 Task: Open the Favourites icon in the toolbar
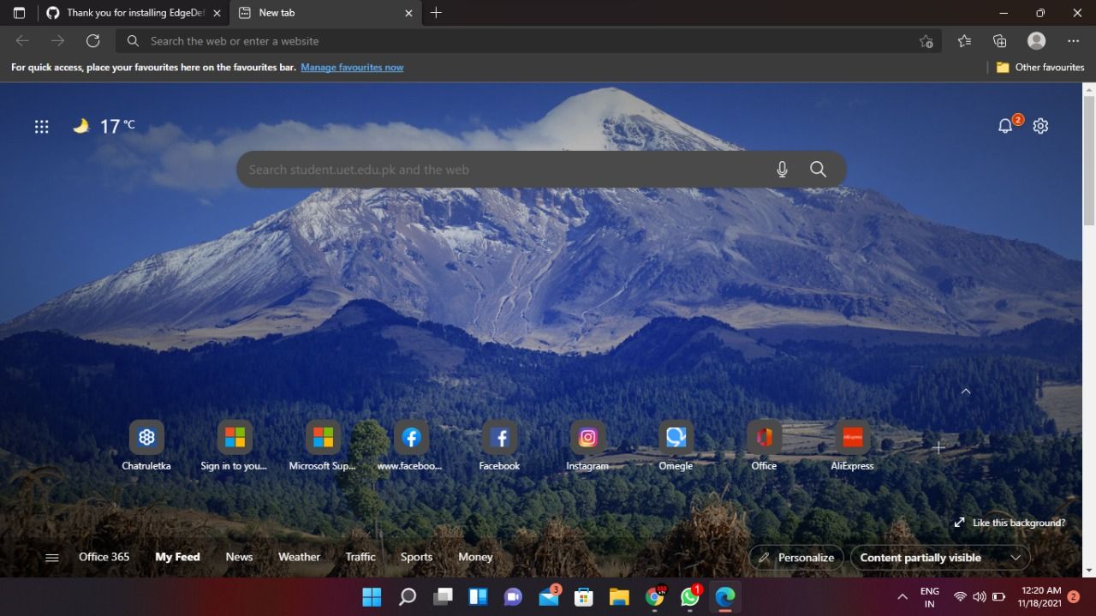pyautogui.click(x=964, y=40)
